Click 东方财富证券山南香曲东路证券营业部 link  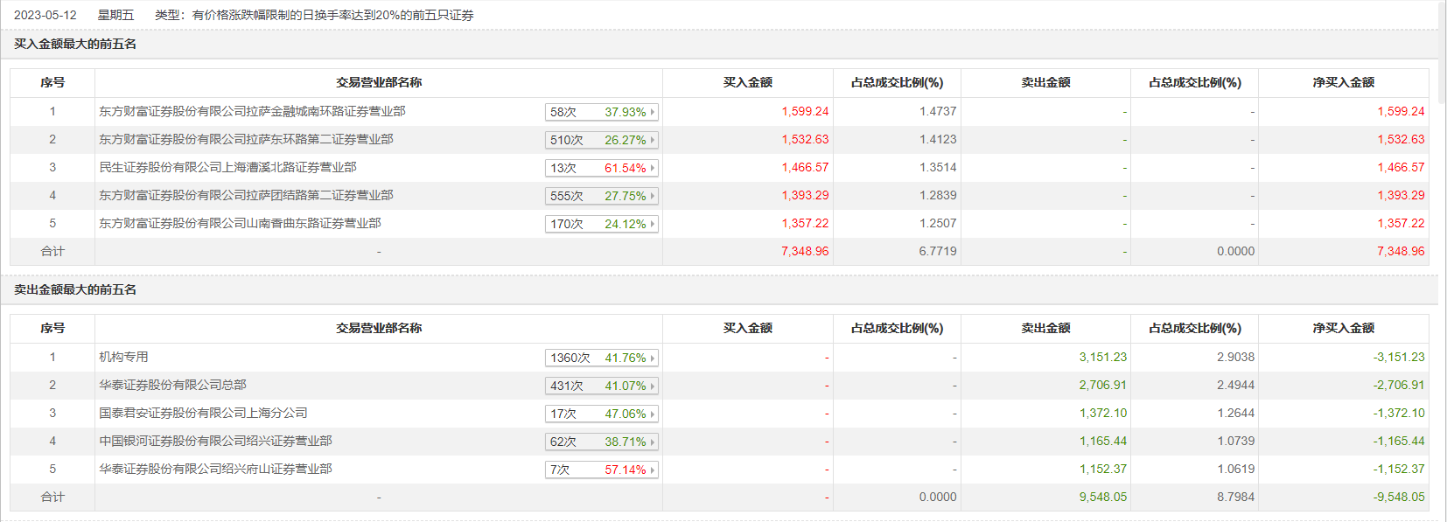(x=240, y=224)
